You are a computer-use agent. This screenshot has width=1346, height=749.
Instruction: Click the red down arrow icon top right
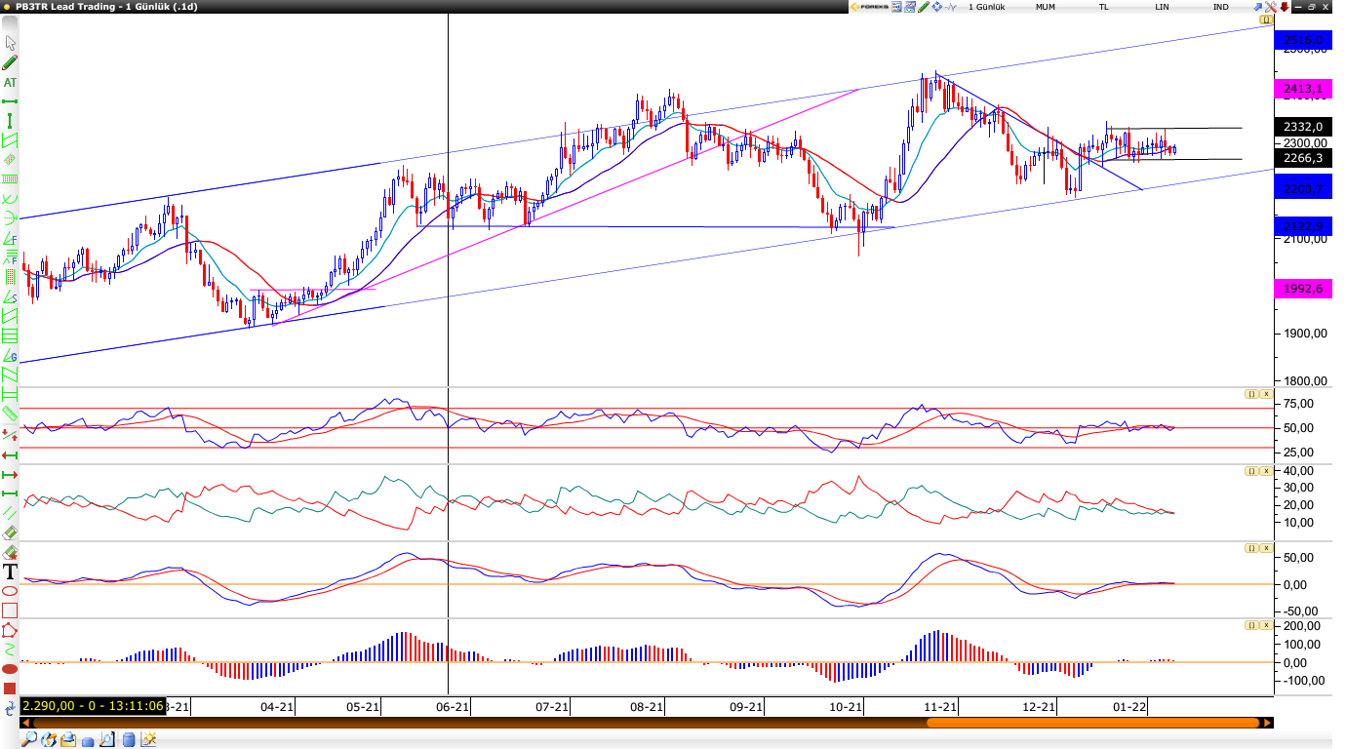click(1285, 7)
